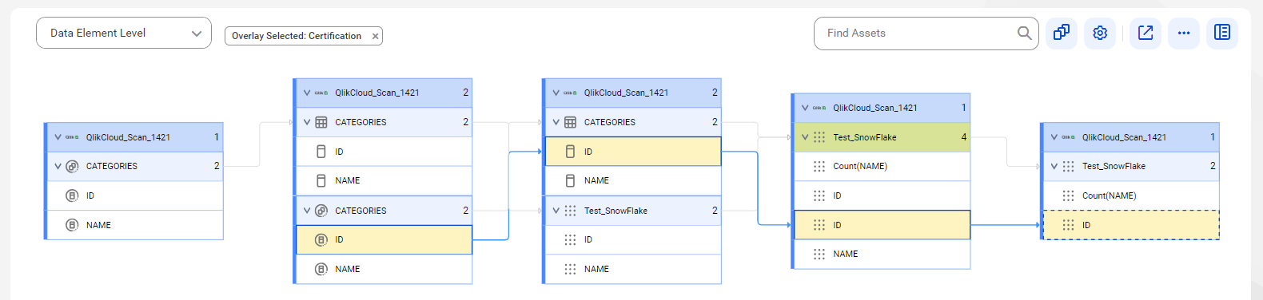Collapse QlikCloud_Scan_1421 header of fourth node
Image resolution: width=1263 pixels, height=300 pixels.
point(805,108)
